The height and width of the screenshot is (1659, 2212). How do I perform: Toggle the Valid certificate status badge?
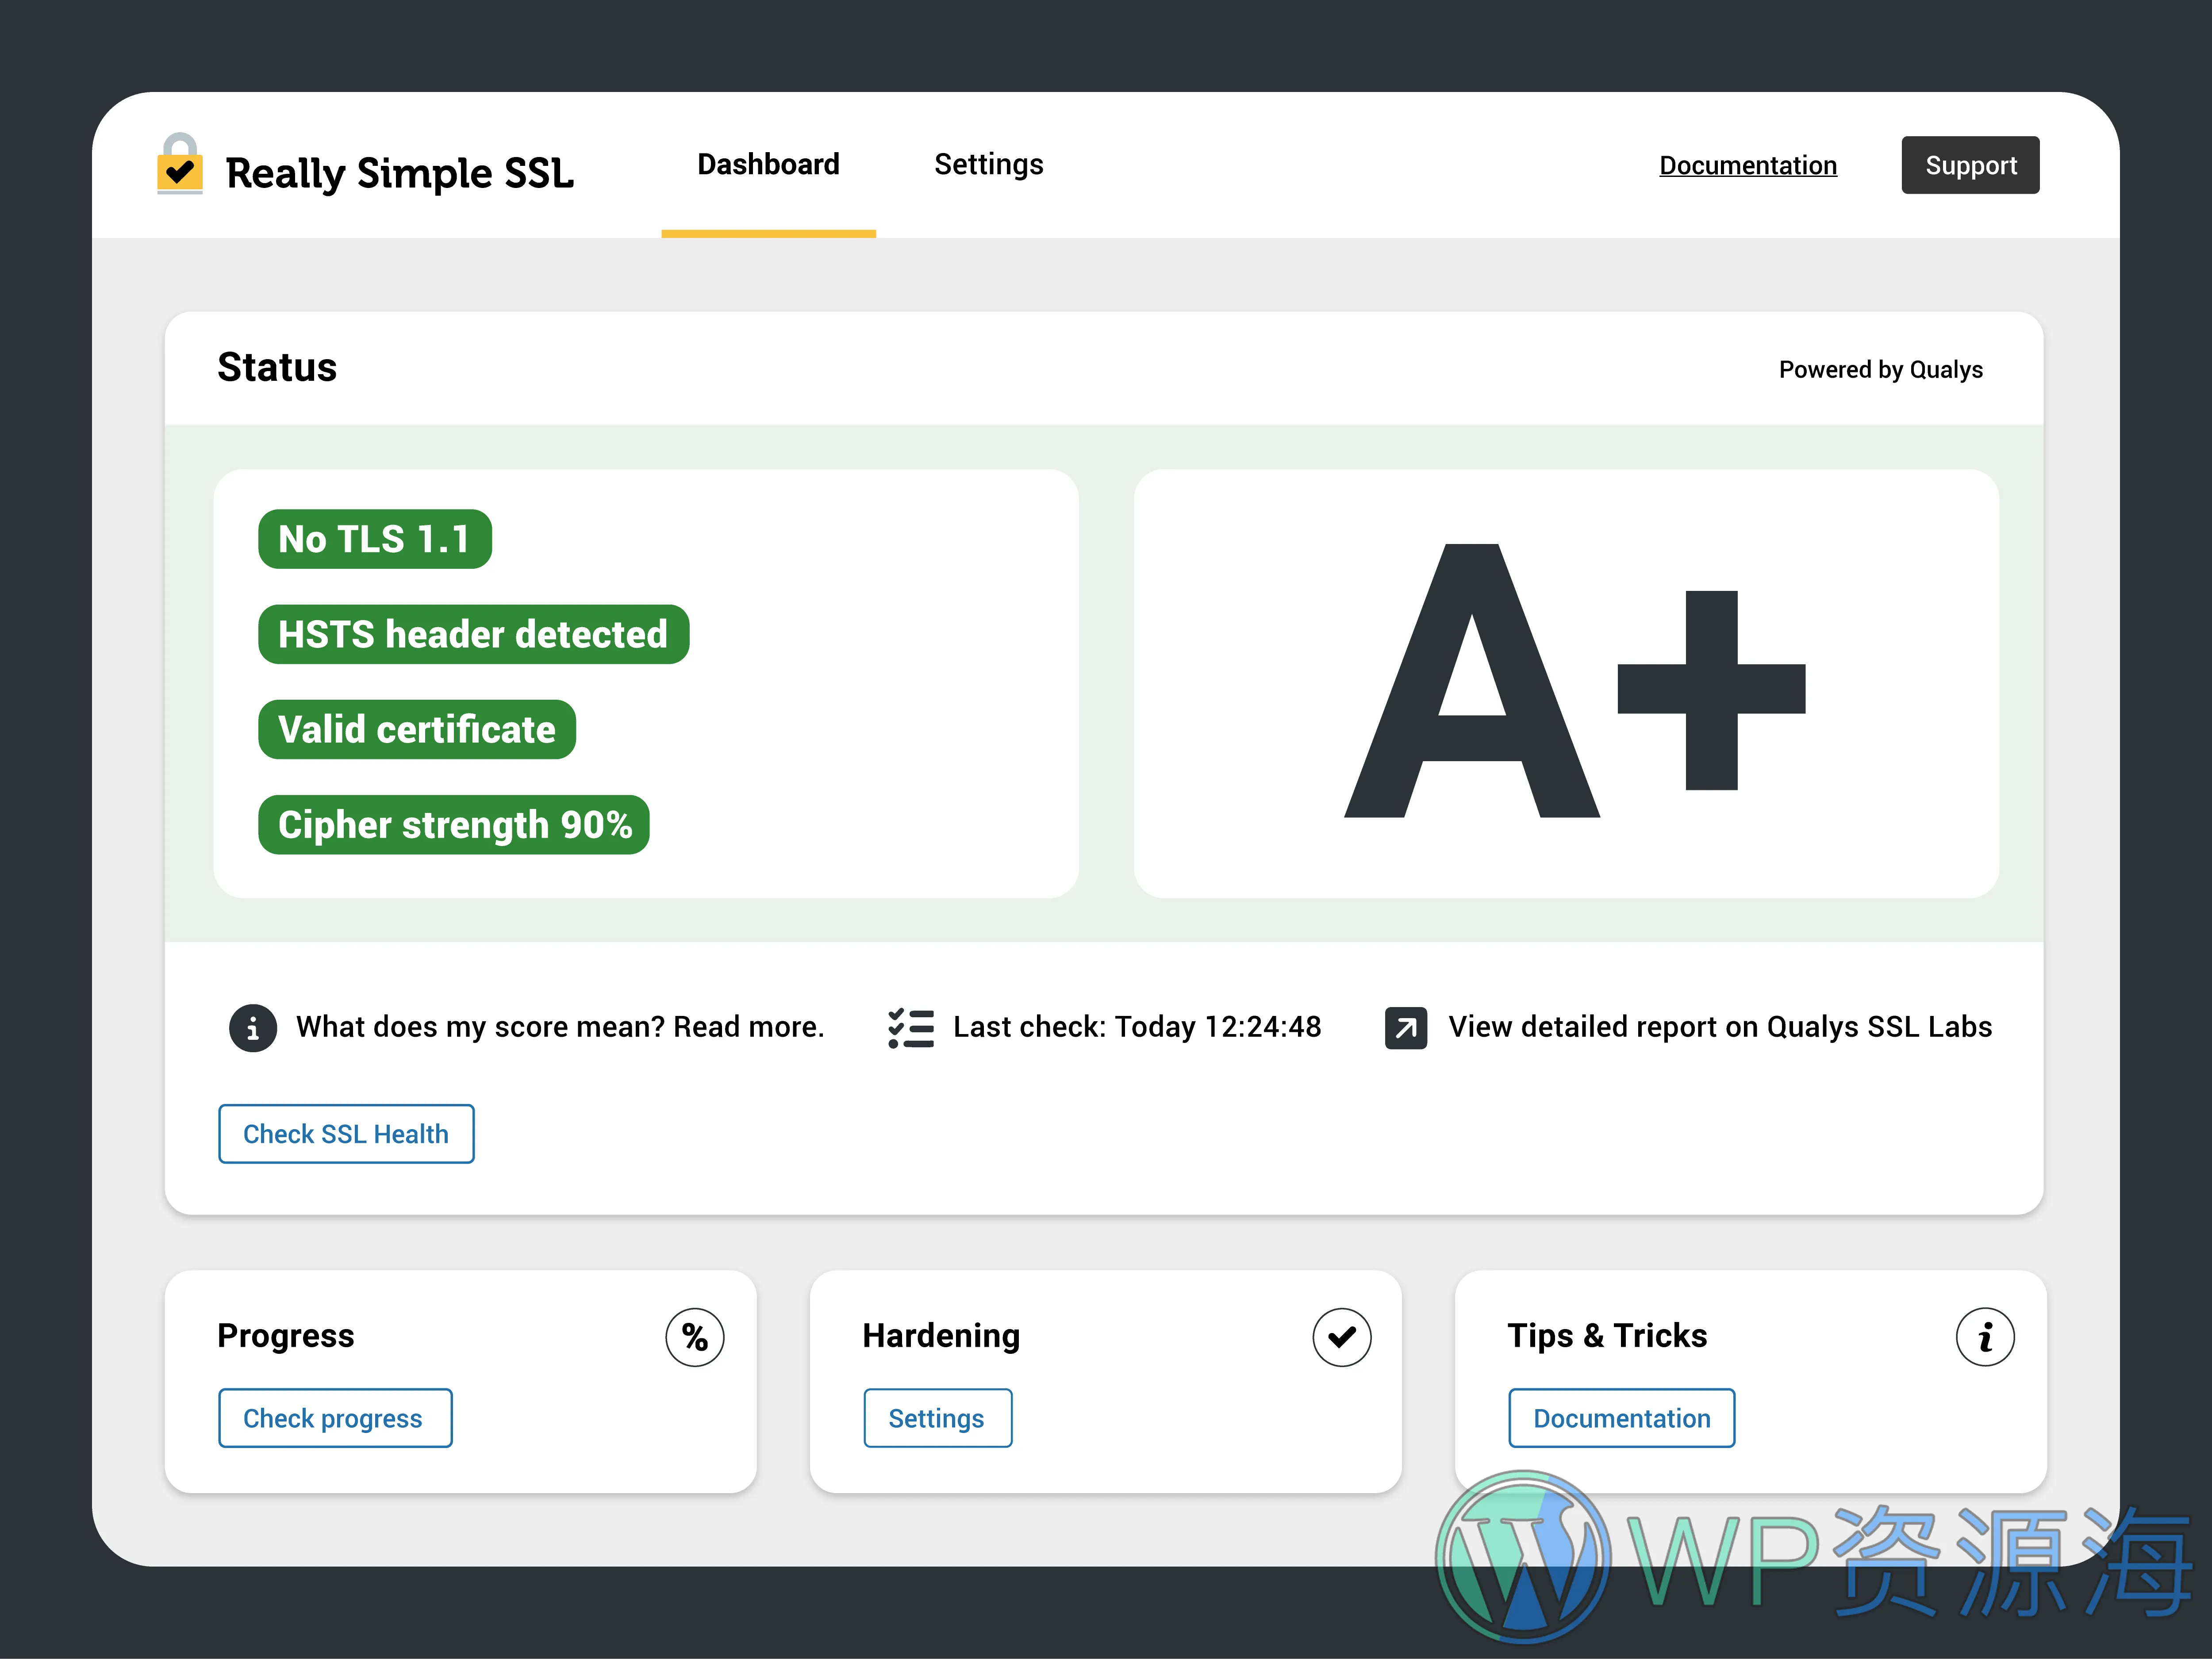pyautogui.click(x=415, y=728)
